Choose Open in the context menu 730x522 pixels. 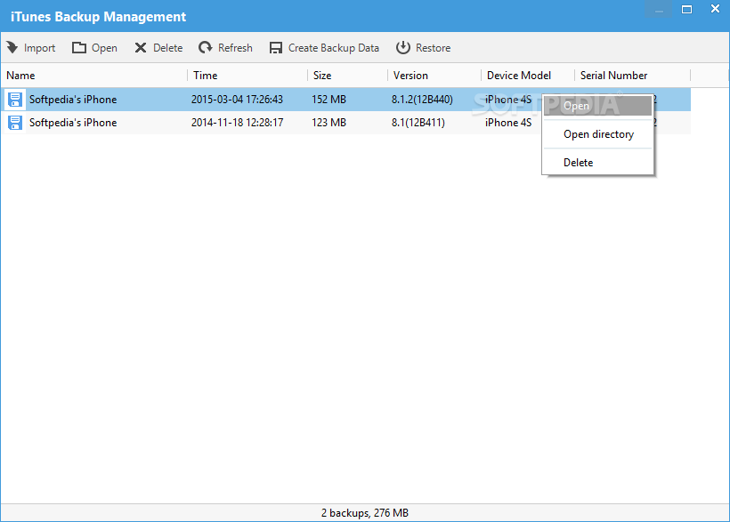coord(597,106)
